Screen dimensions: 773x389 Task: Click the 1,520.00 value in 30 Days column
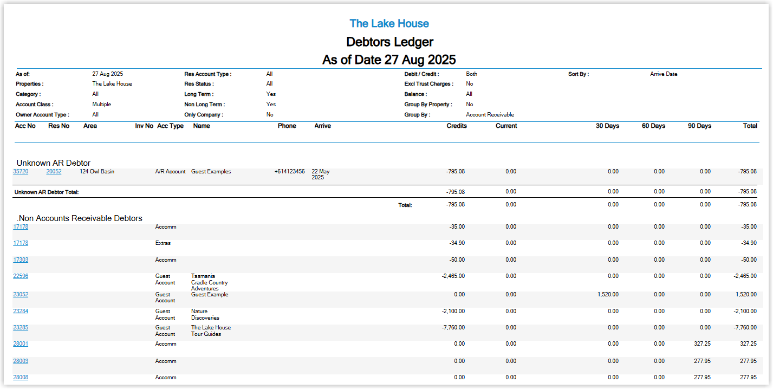pyautogui.click(x=608, y=295)
